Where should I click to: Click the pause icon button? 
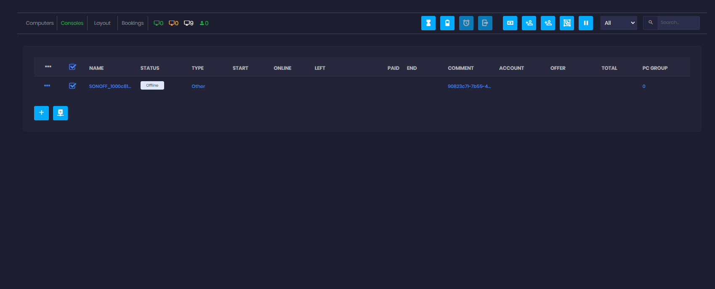coord(585,23)
